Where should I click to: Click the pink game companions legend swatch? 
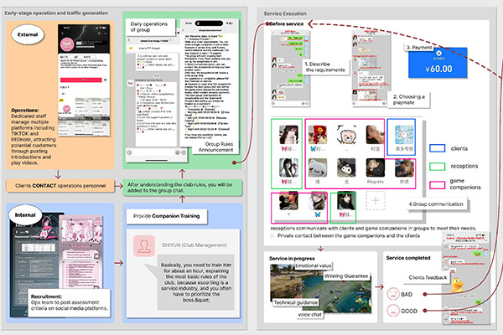[x=437, y=185]
